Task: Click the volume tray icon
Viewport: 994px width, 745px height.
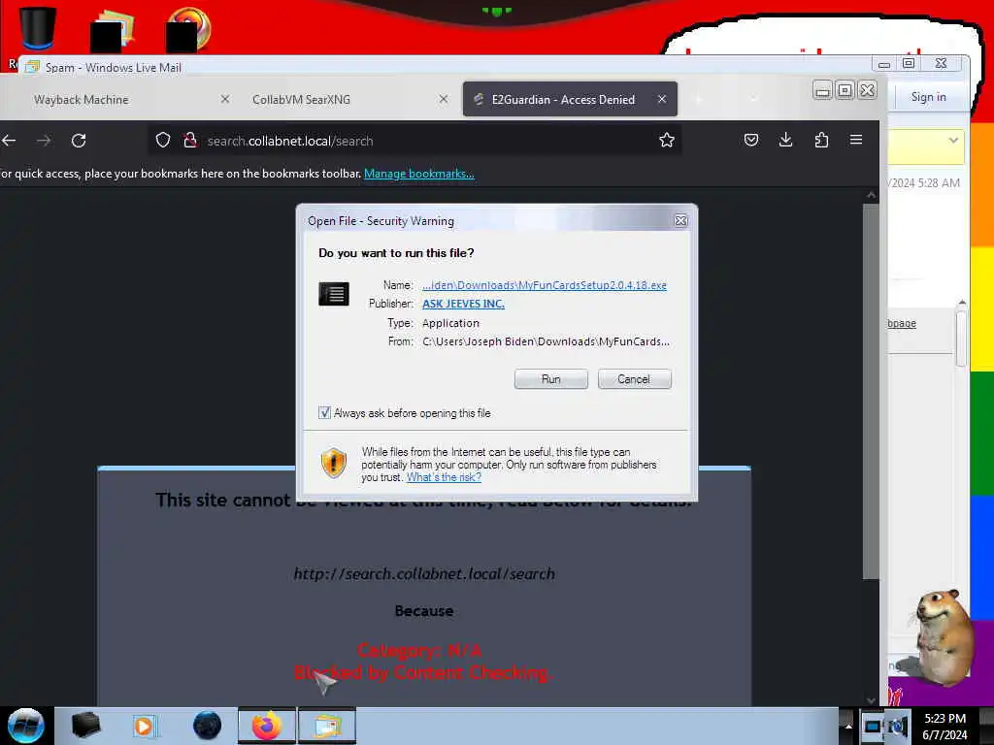Action: (x=898, y=726)
